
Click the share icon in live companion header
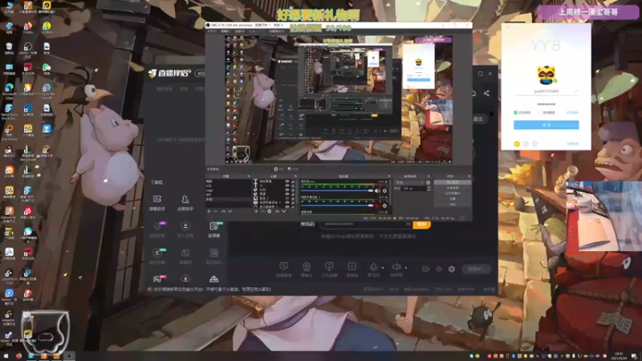coord(486,93)
